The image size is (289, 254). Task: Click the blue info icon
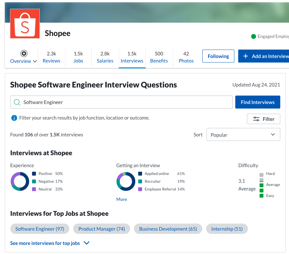[x=14, y=118]
